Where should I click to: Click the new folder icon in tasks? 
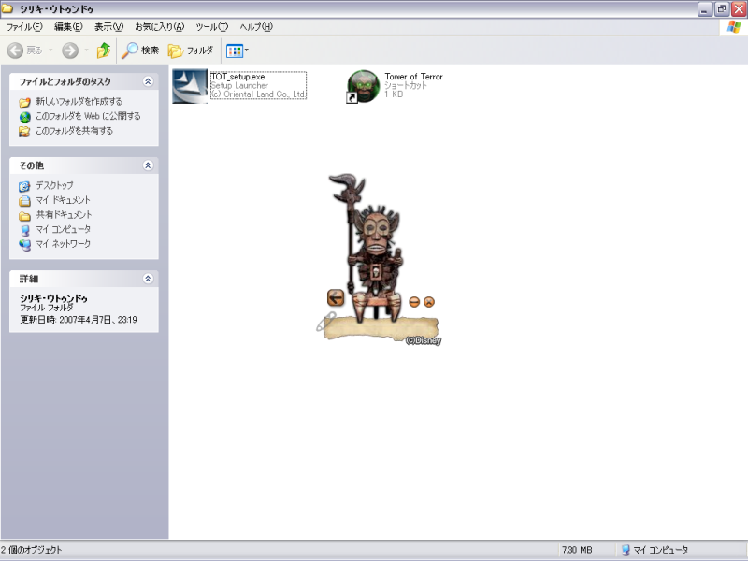[x=25, y=102]
